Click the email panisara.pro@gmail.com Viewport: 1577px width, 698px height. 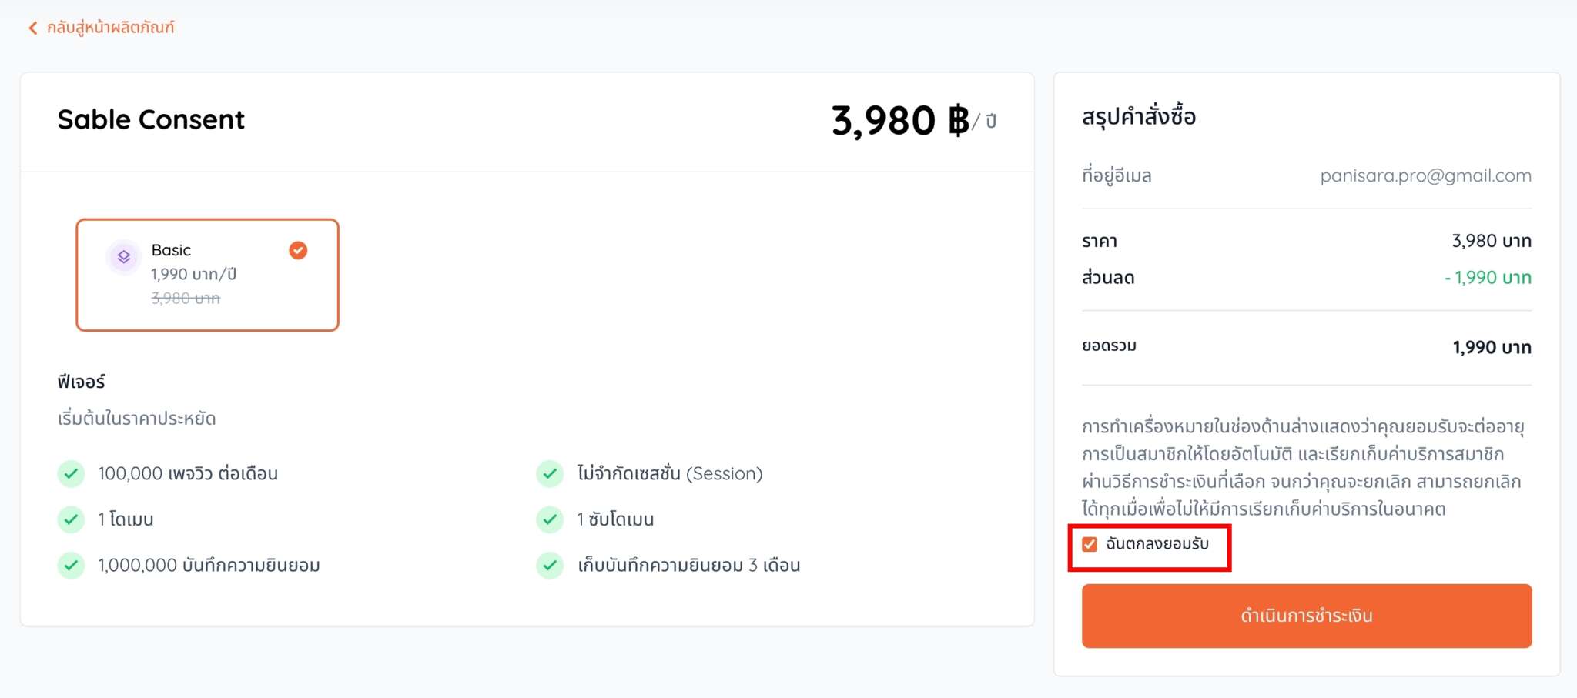[1425, 176]
